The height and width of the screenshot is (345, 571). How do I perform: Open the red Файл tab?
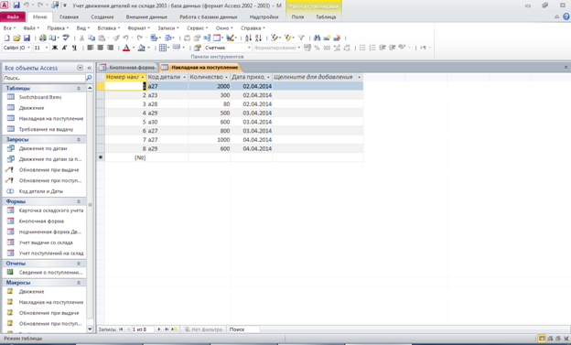[13, 16]
